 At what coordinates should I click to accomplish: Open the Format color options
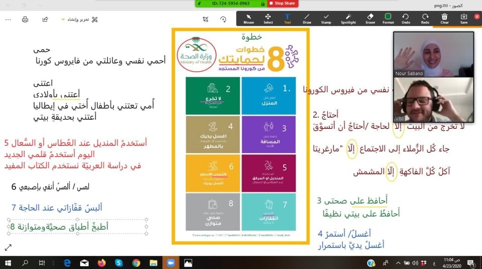pos(388,18)
